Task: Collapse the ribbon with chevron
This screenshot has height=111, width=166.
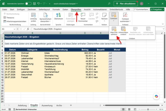Action: click(163, 24)
